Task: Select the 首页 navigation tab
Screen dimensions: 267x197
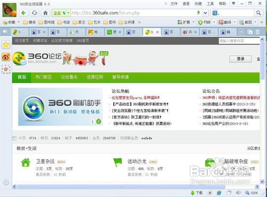Action: pyautogui.click(x=22, y=77)
